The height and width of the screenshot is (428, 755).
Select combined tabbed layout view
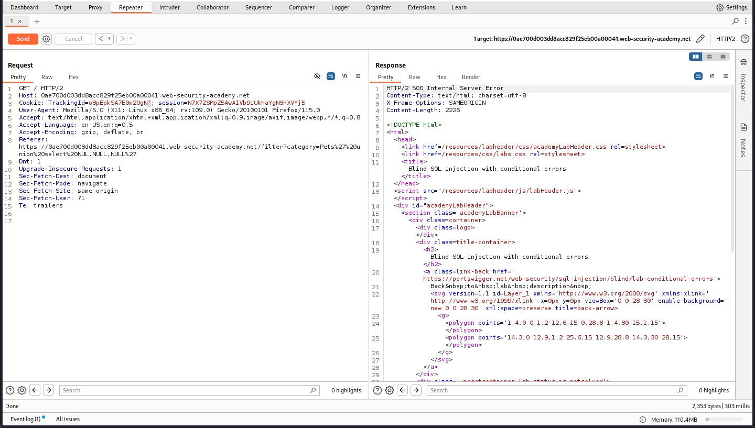[723, 57]
